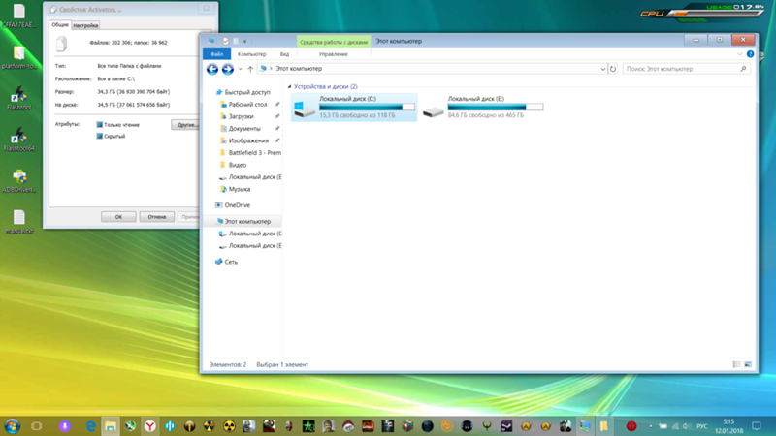Switch to large icons view in status bar
The height and width of the screenshot is (436, 776).
point(748,364)
